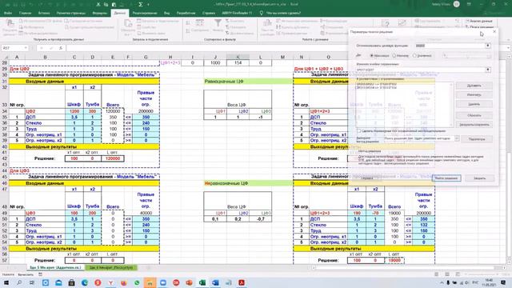Open Word from the Windows taskbar
The image size is (512, 288).
coord(215,282)
